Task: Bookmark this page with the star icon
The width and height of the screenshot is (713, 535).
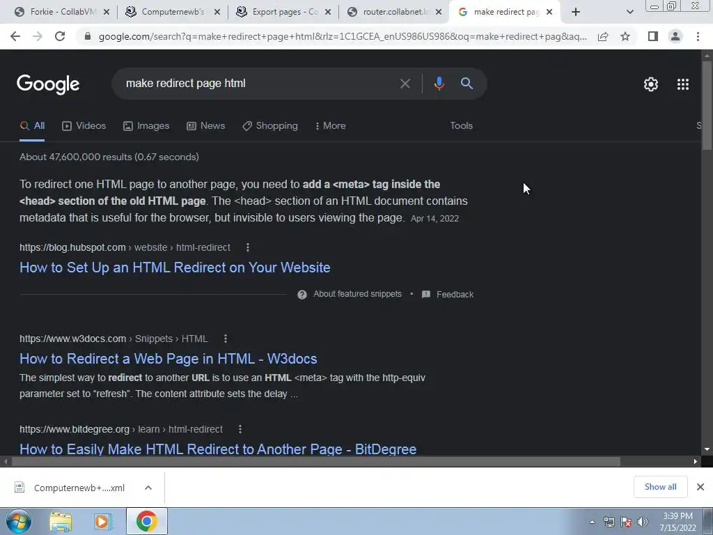Action: tap(625, 36)
